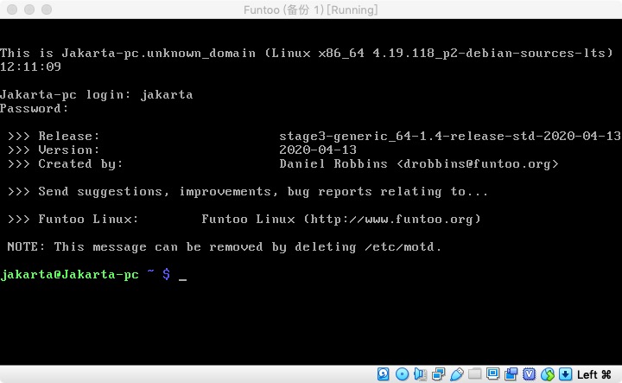Screen dimensions: 622x383
Task: Click the 'Left ⌘' host key label
Action: [593, 374]
